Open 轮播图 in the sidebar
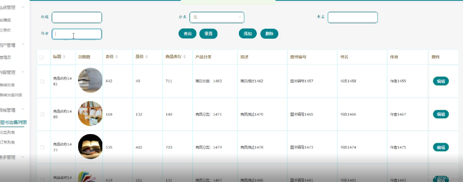 coord(5,20)
